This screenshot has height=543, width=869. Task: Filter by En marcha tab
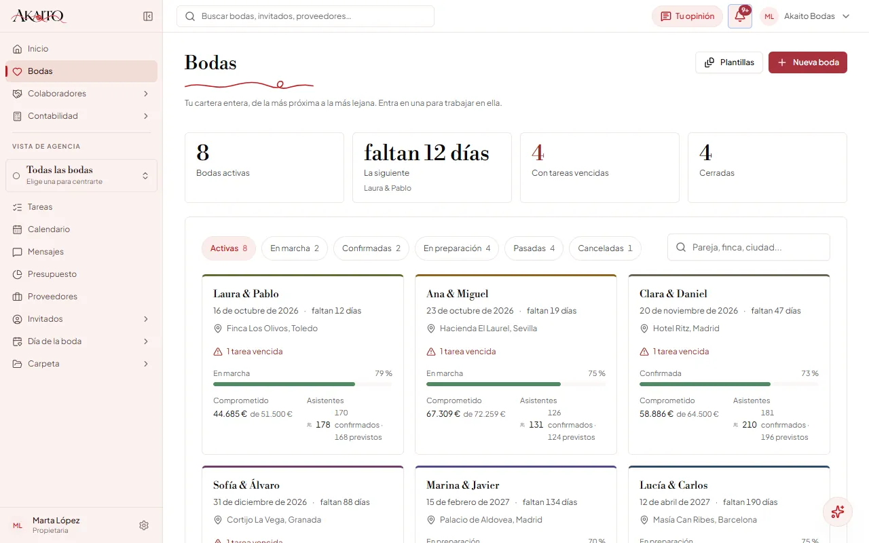click(295, 248)
